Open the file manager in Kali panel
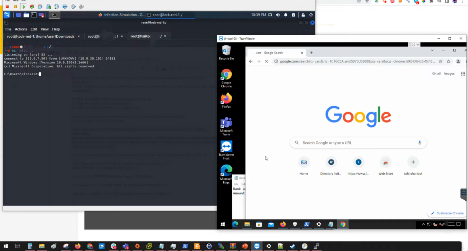Screen dimensions: 468x251 tap(26, 15)
